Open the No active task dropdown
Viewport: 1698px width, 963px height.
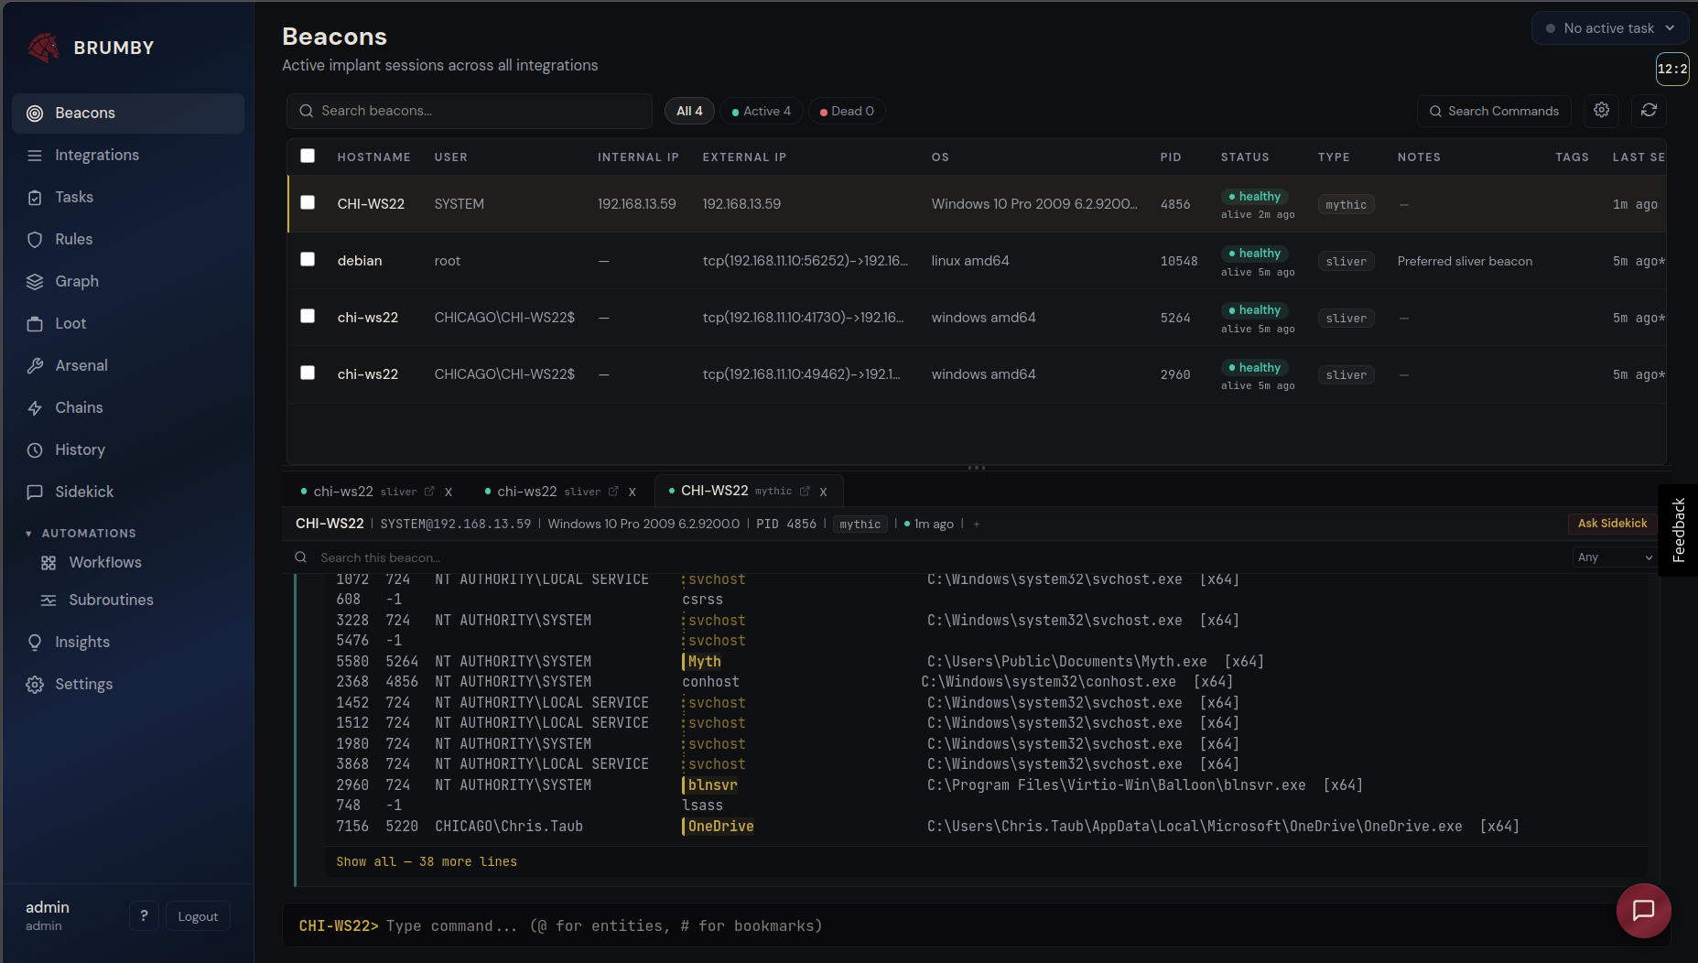[1610, 28]
